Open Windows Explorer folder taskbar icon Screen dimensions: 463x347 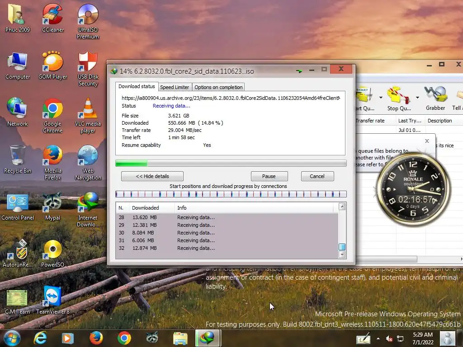pos(180,338)
